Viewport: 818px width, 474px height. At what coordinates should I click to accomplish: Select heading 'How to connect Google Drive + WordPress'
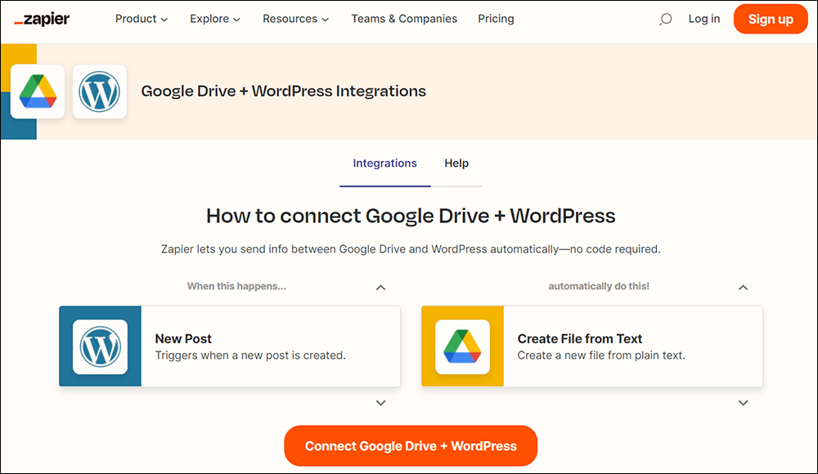411,216
